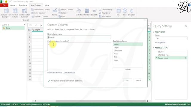The height and width of the screenshot is (107, 191).
Task: Select Price in Available columns
Action: click(x=128, y=54)
